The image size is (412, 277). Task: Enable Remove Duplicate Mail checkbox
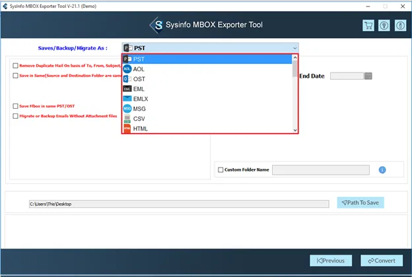pyautogui.click(x=15, y=66)
